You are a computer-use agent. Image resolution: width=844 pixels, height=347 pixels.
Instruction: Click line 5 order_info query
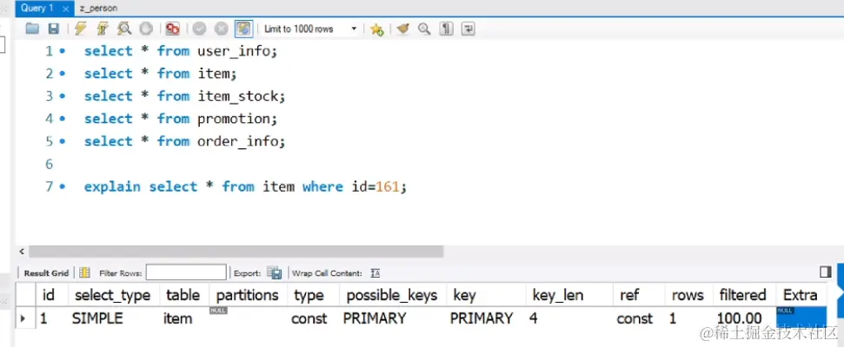pyautogui.click(x=184, y=141)
